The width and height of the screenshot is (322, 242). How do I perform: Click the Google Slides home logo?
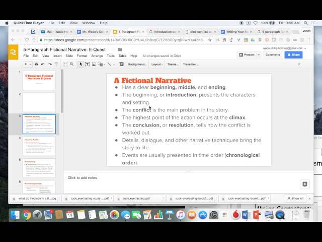[13, 52]
